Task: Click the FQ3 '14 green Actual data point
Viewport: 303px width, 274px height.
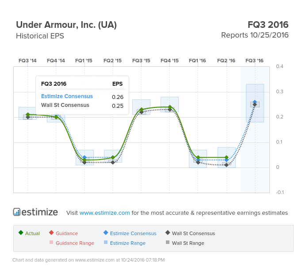Action: tap(27, 114)
